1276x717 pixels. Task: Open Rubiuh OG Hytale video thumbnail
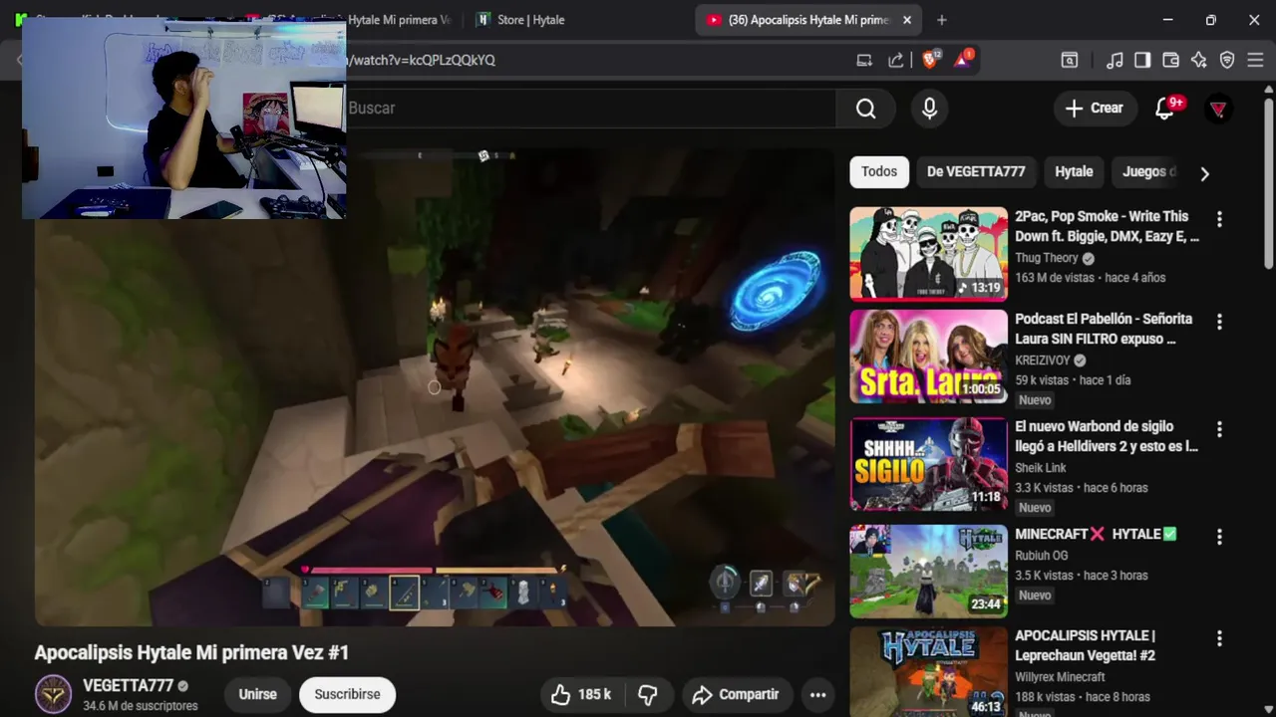coord(928,572)
